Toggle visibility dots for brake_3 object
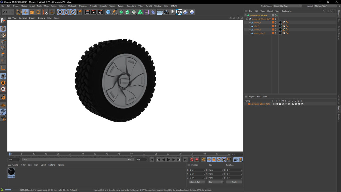The height and width of the screenshot is (192, 341). point(276,23)
